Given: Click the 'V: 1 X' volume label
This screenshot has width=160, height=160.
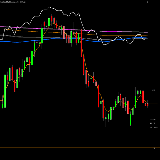Looking at the screenshot, I should [153, 124].
